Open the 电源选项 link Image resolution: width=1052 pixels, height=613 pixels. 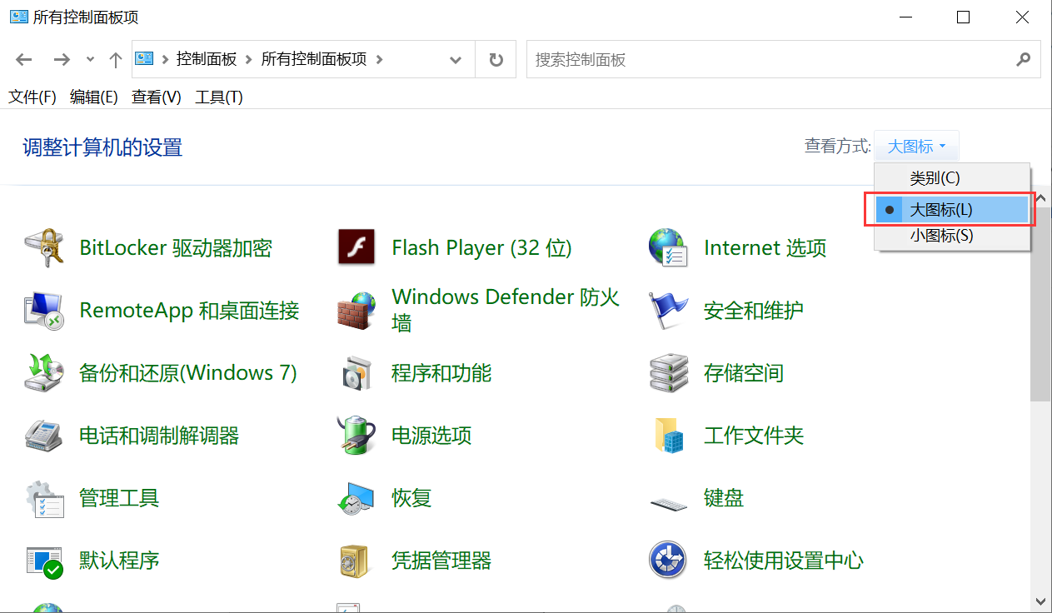(431, 435)
